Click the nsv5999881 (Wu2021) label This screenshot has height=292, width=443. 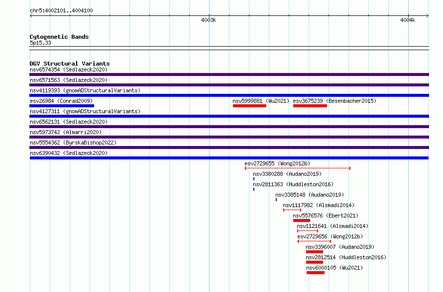click(261, 101)
